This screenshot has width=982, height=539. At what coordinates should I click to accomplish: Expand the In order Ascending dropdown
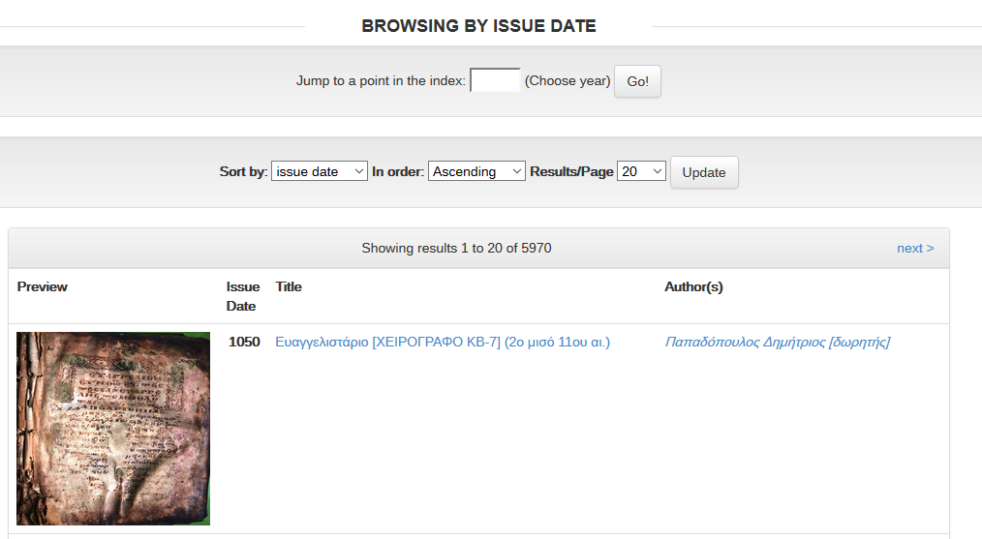pos(476,171)
